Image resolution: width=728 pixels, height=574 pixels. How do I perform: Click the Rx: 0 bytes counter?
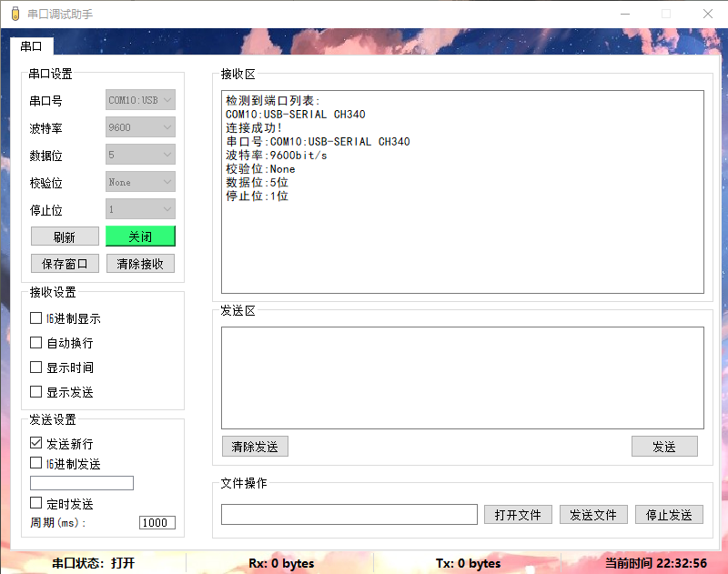click(281, 563)
